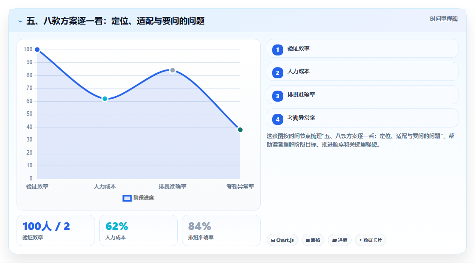This screenshot has width=475, height=263.
Task: Click the header icon beside the title
Action: tap(20, 21)
